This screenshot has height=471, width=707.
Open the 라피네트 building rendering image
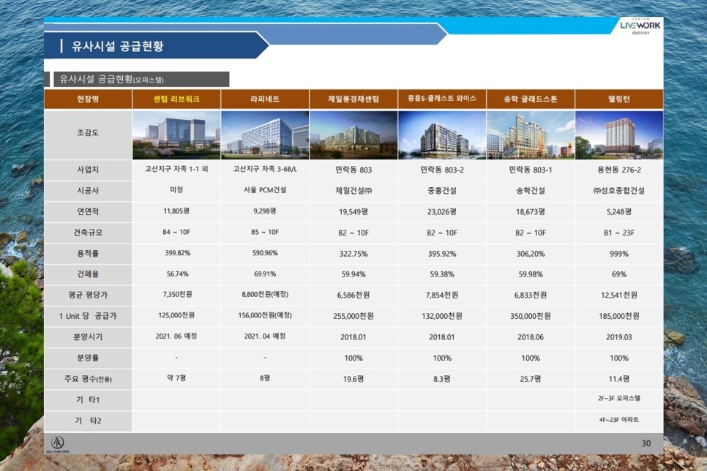pyautogui.click(x=265, y=135)
